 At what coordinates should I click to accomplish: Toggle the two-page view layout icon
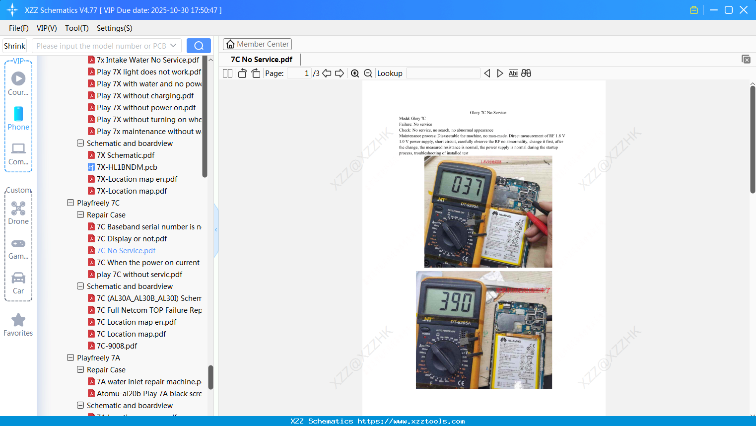[227, 73]
